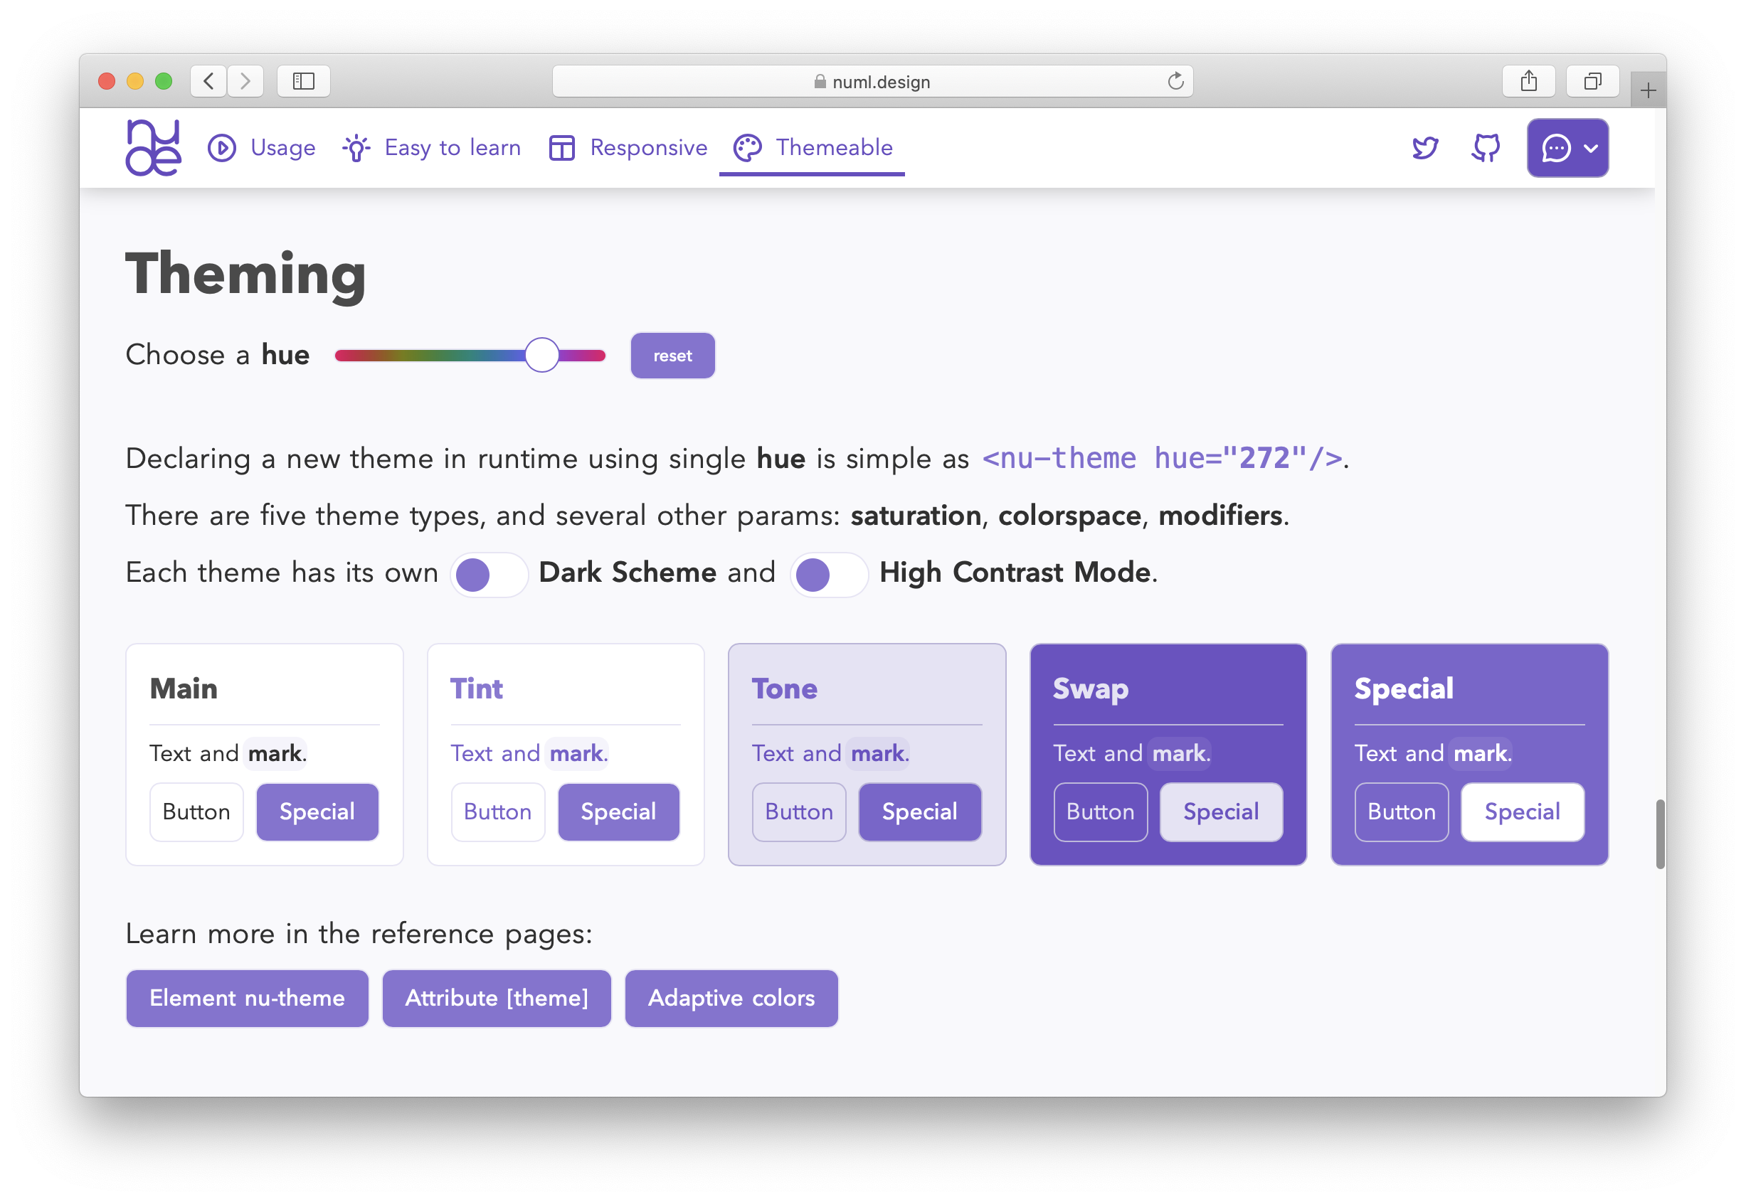Open the GitHub icon link
1746x1202 pixels.
coord(1486,148)
